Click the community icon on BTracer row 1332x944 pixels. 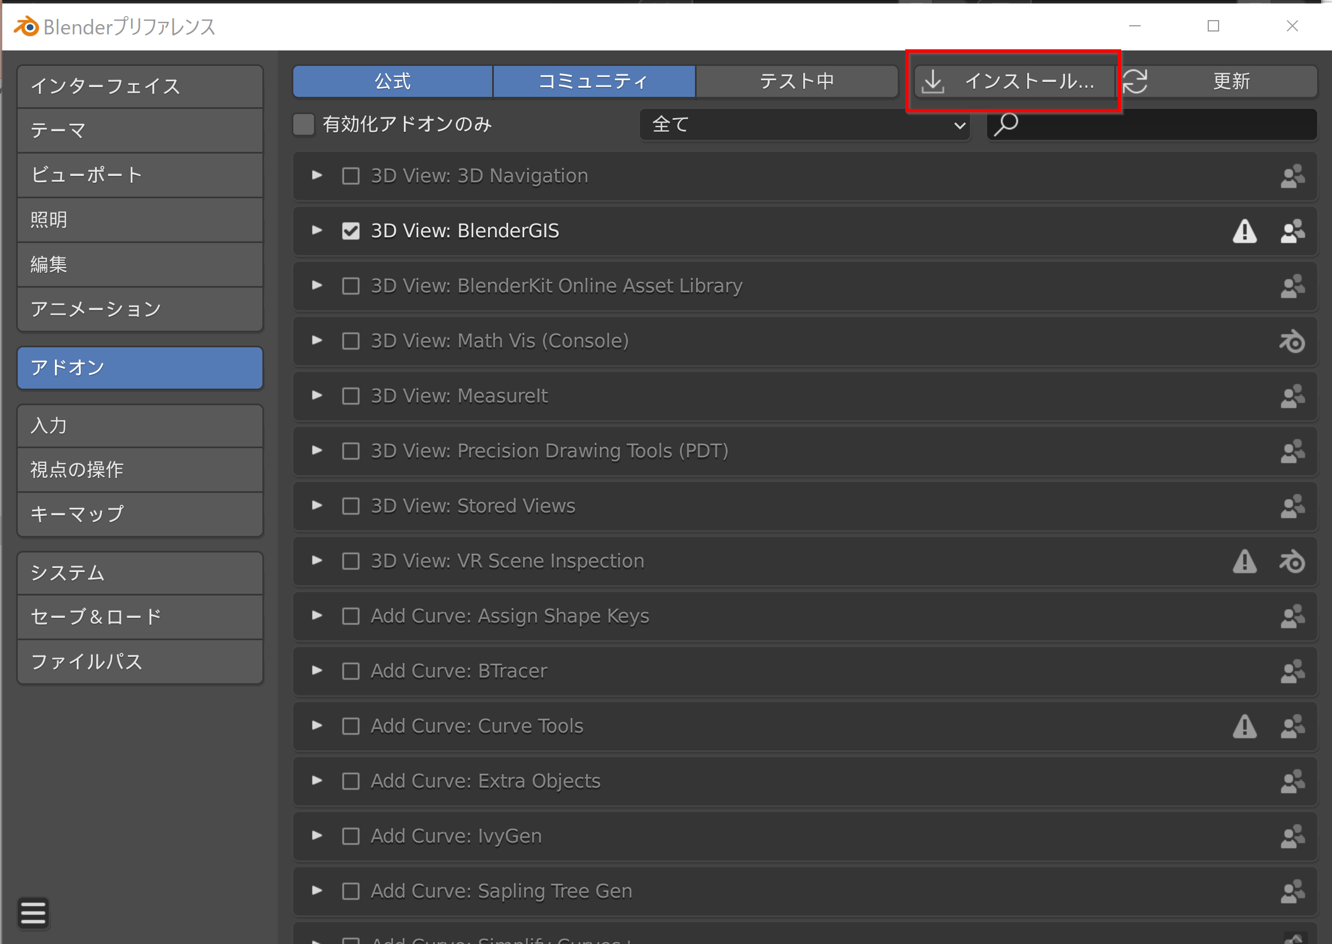[x=1292, y=671]
